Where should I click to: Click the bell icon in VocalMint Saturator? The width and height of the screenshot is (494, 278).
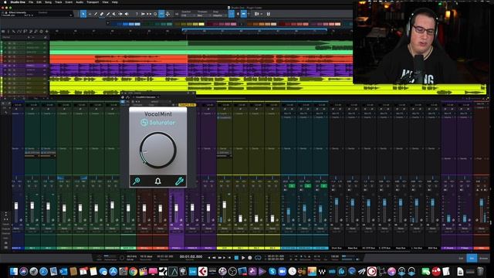click(157, 181)
